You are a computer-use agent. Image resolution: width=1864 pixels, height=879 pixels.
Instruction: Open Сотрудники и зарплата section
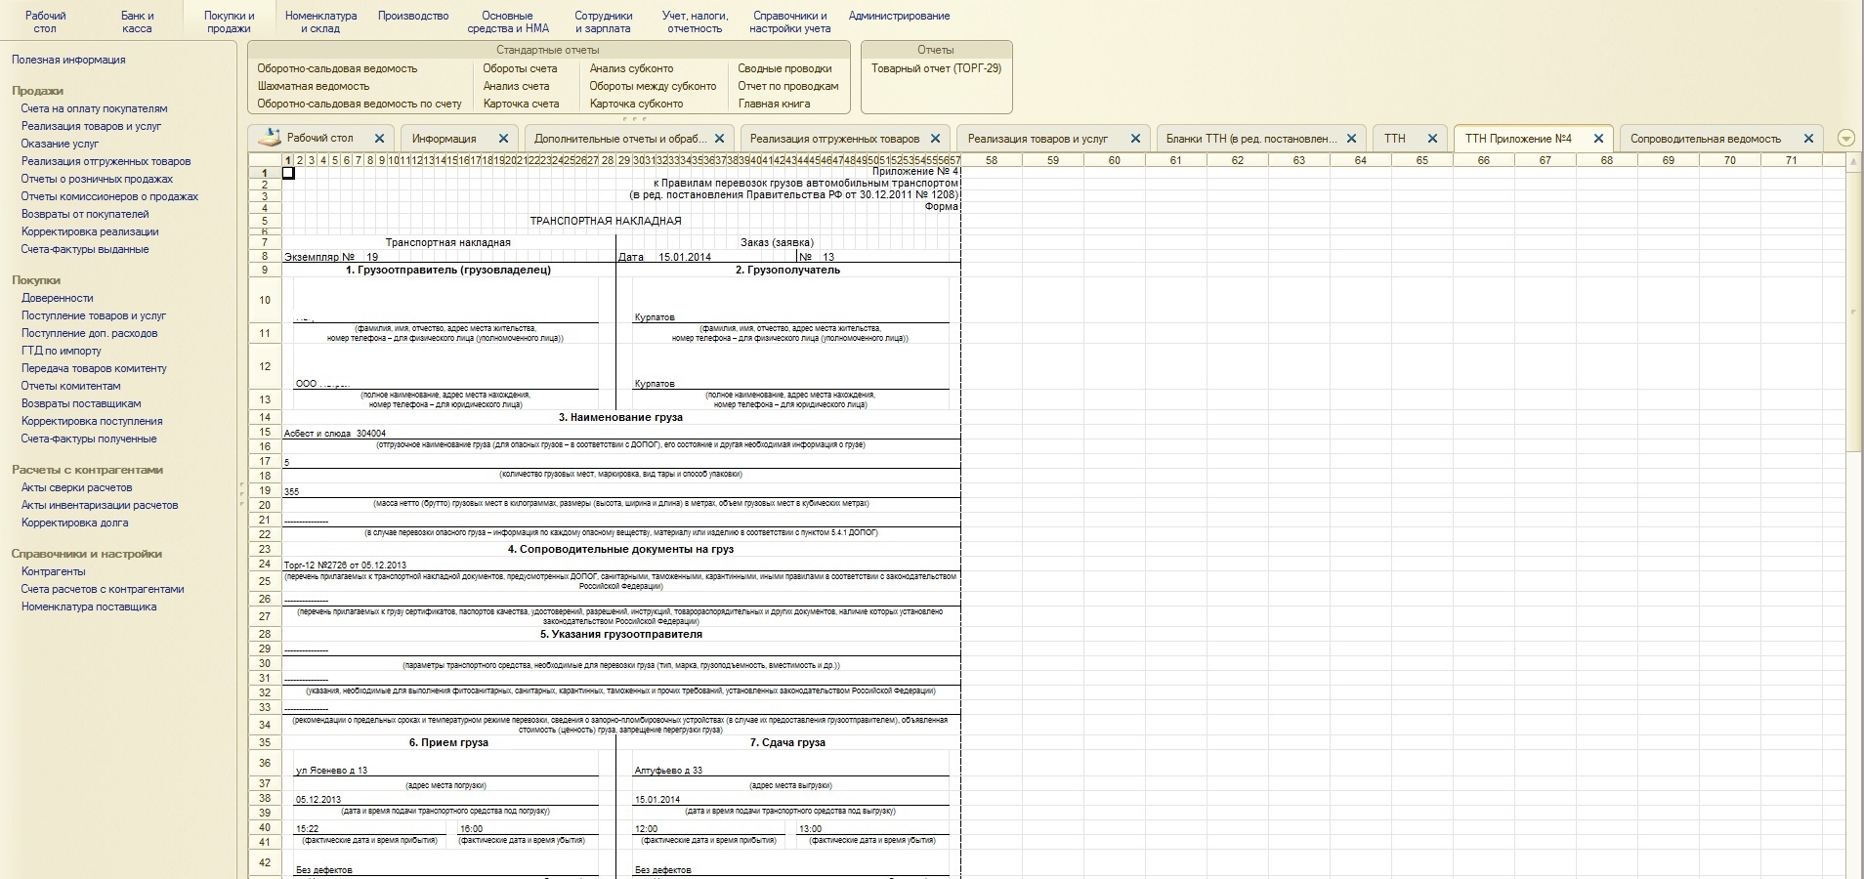tap(603, 21)
